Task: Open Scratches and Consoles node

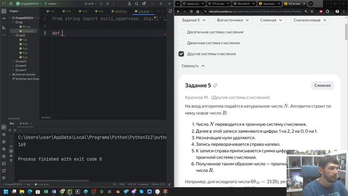Action: [26, 79]
